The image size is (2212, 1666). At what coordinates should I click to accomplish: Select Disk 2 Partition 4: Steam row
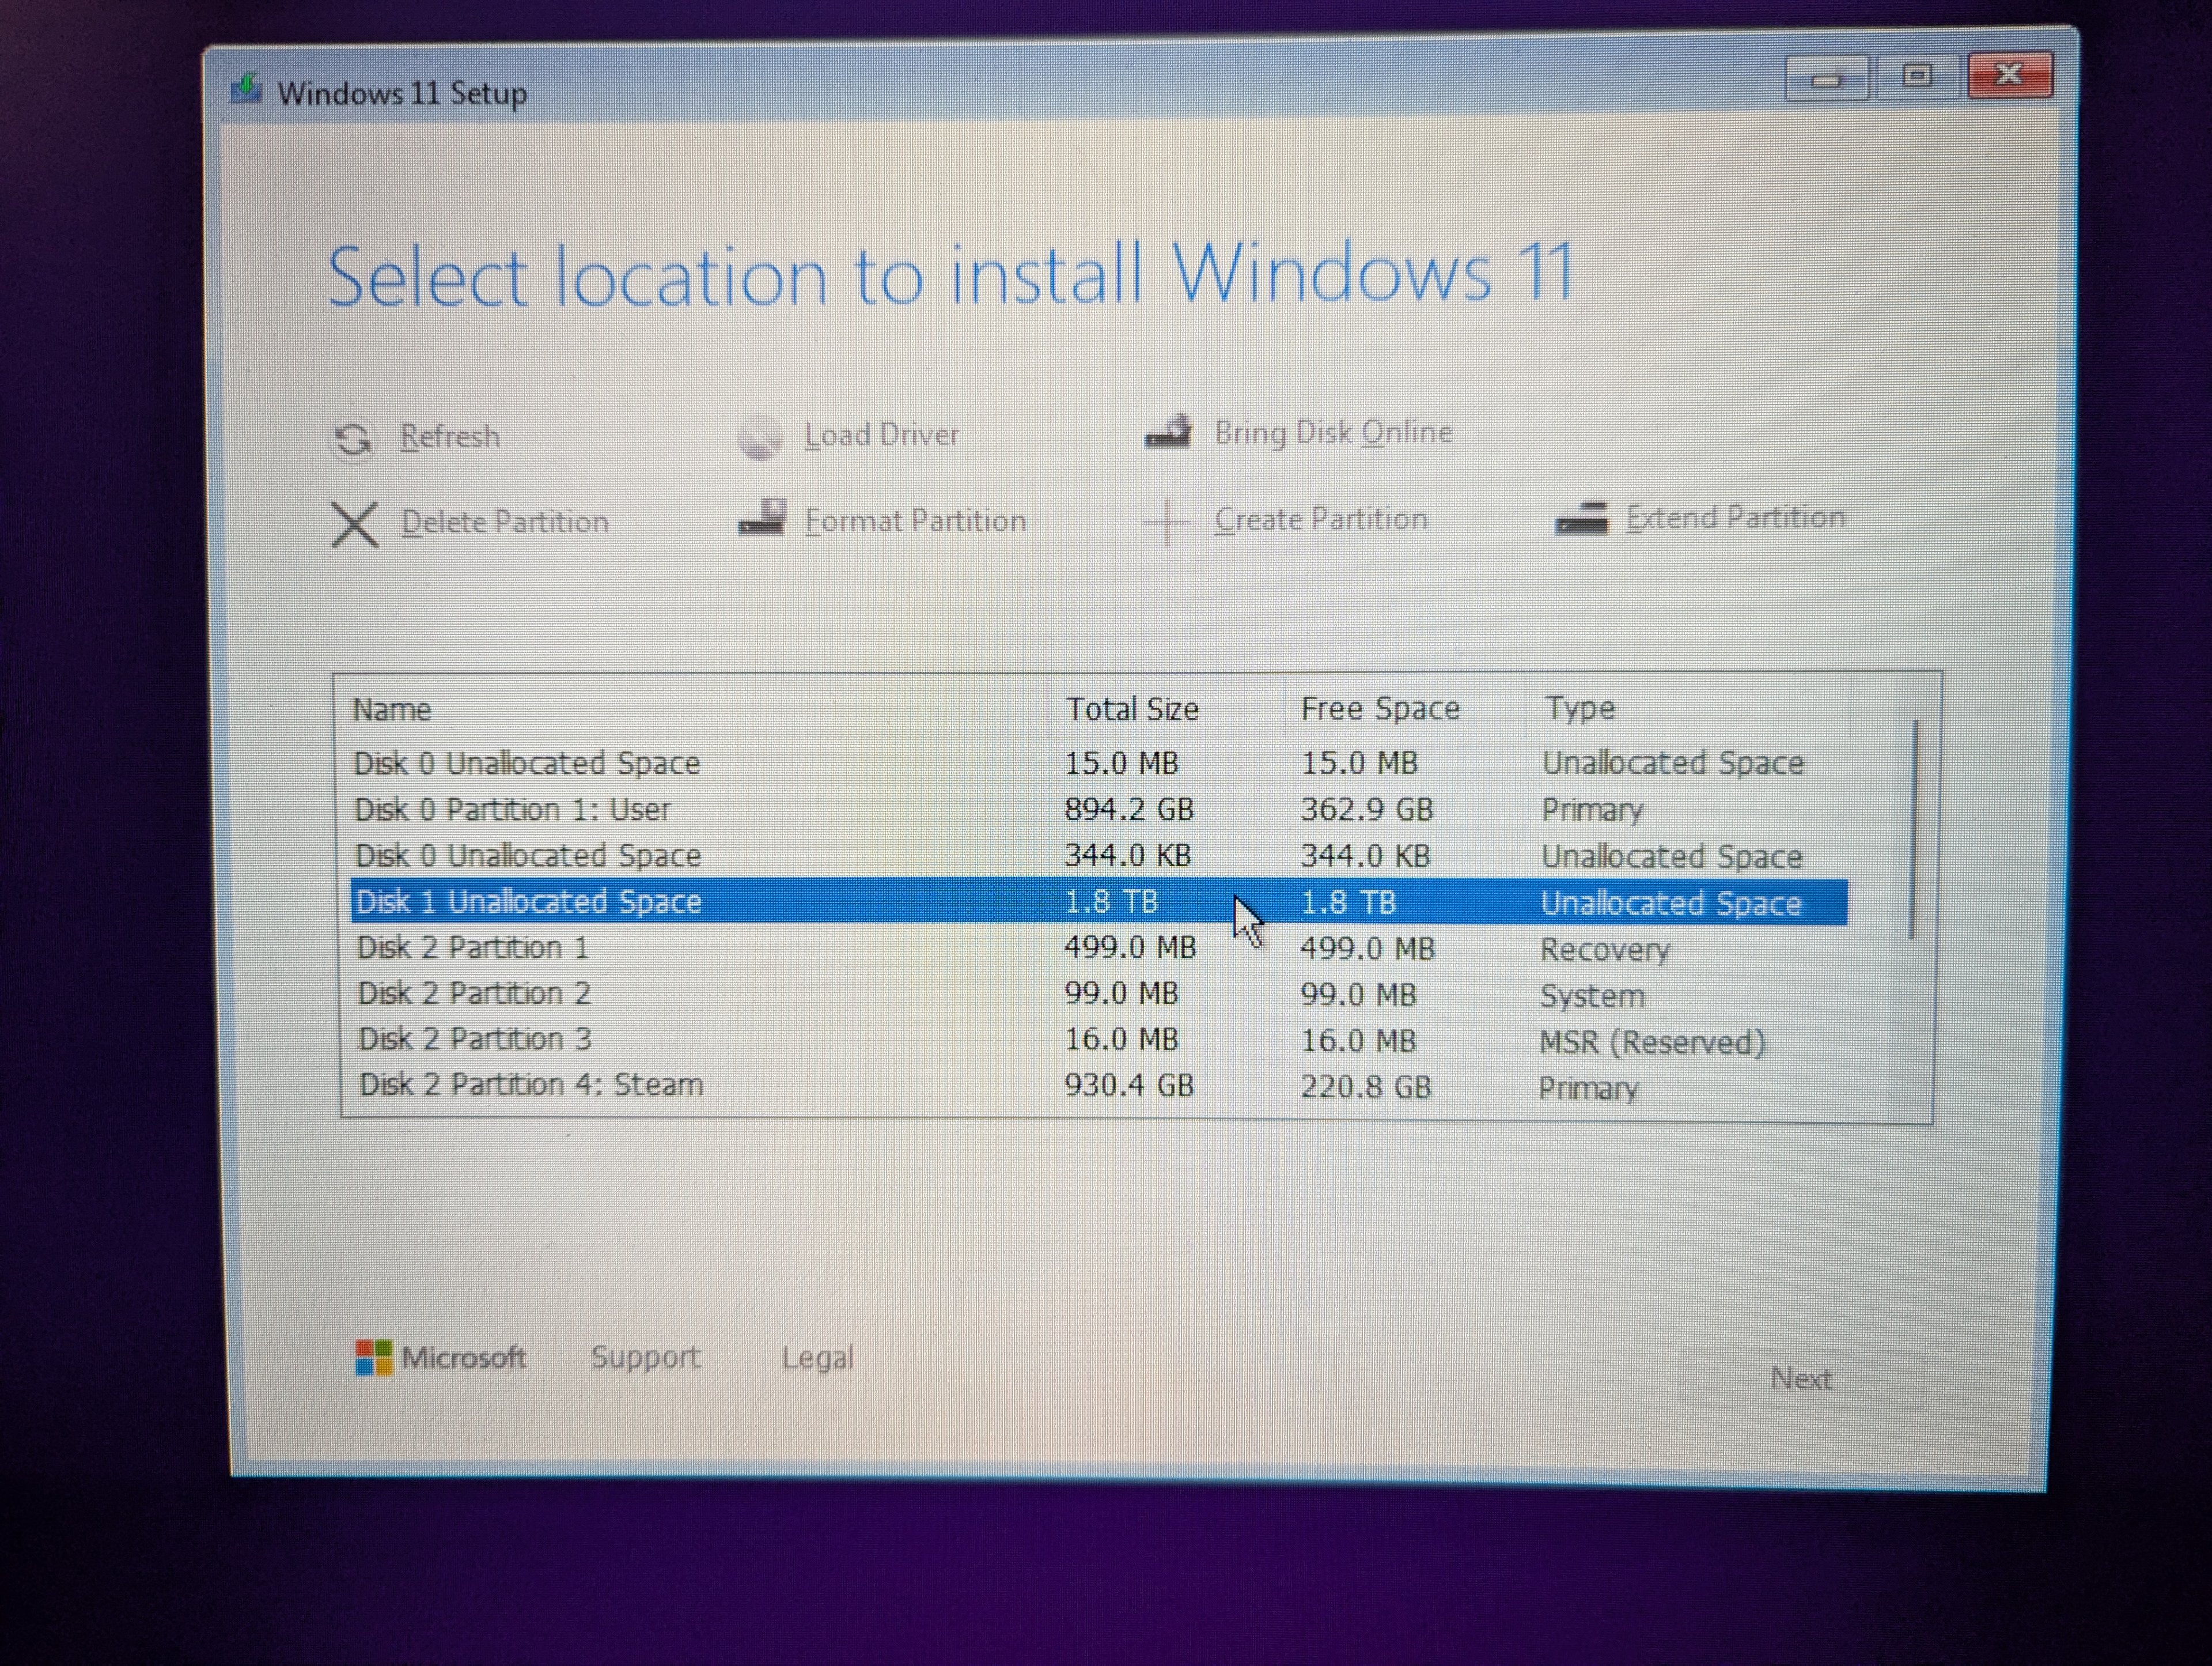531,1085
